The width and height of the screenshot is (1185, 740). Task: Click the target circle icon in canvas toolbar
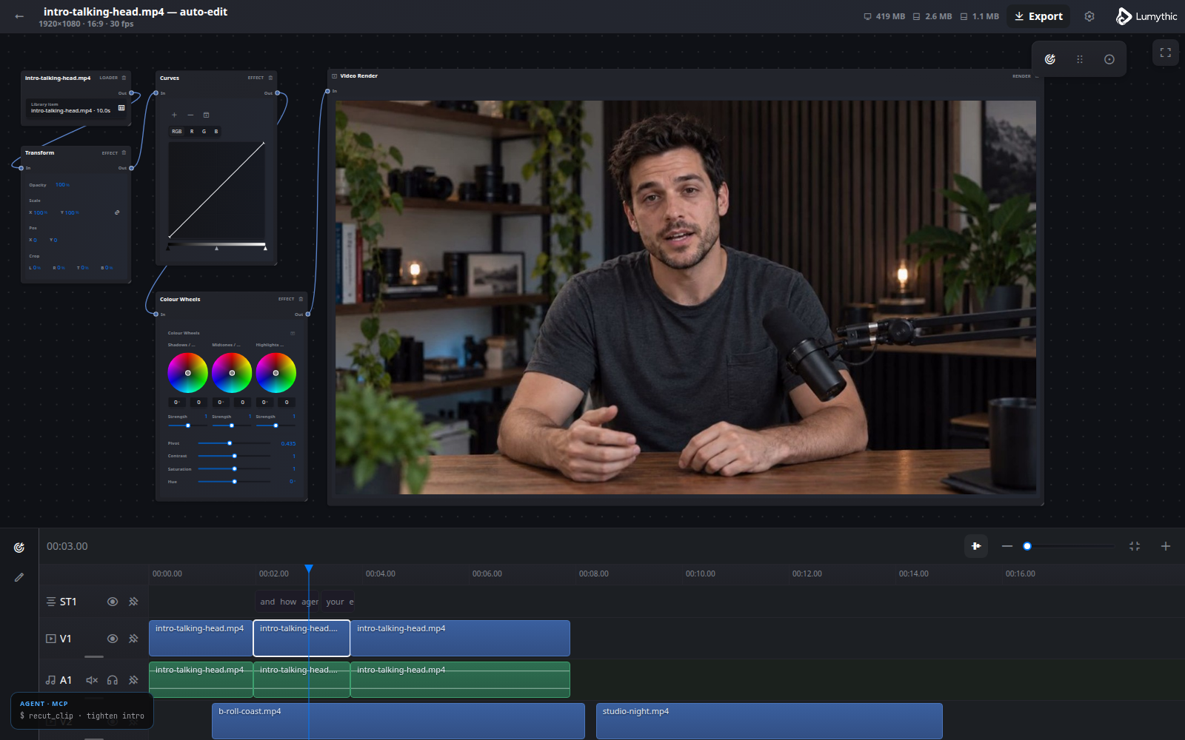click(1109, 59)
